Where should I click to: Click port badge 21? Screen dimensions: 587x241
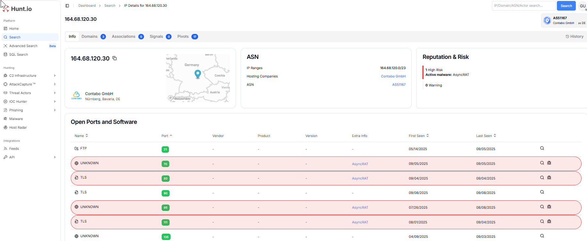165,149
